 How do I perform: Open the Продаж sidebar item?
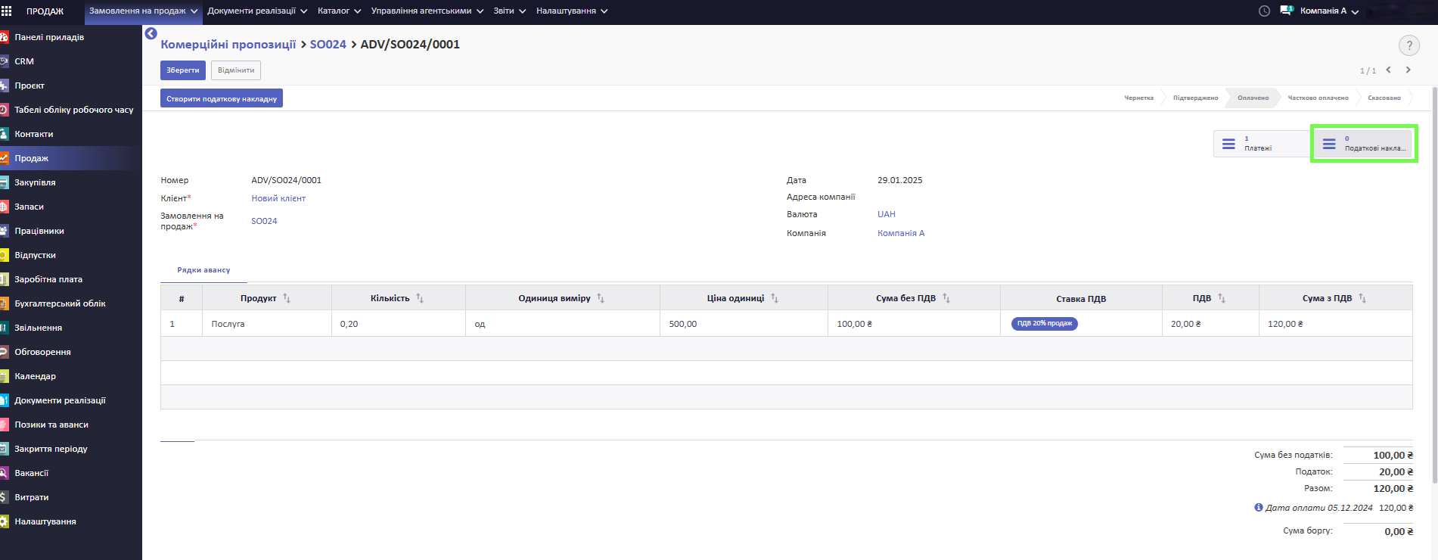pos(71,158)
